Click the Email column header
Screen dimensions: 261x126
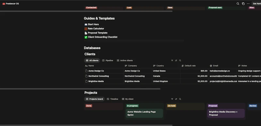[223, 66]
